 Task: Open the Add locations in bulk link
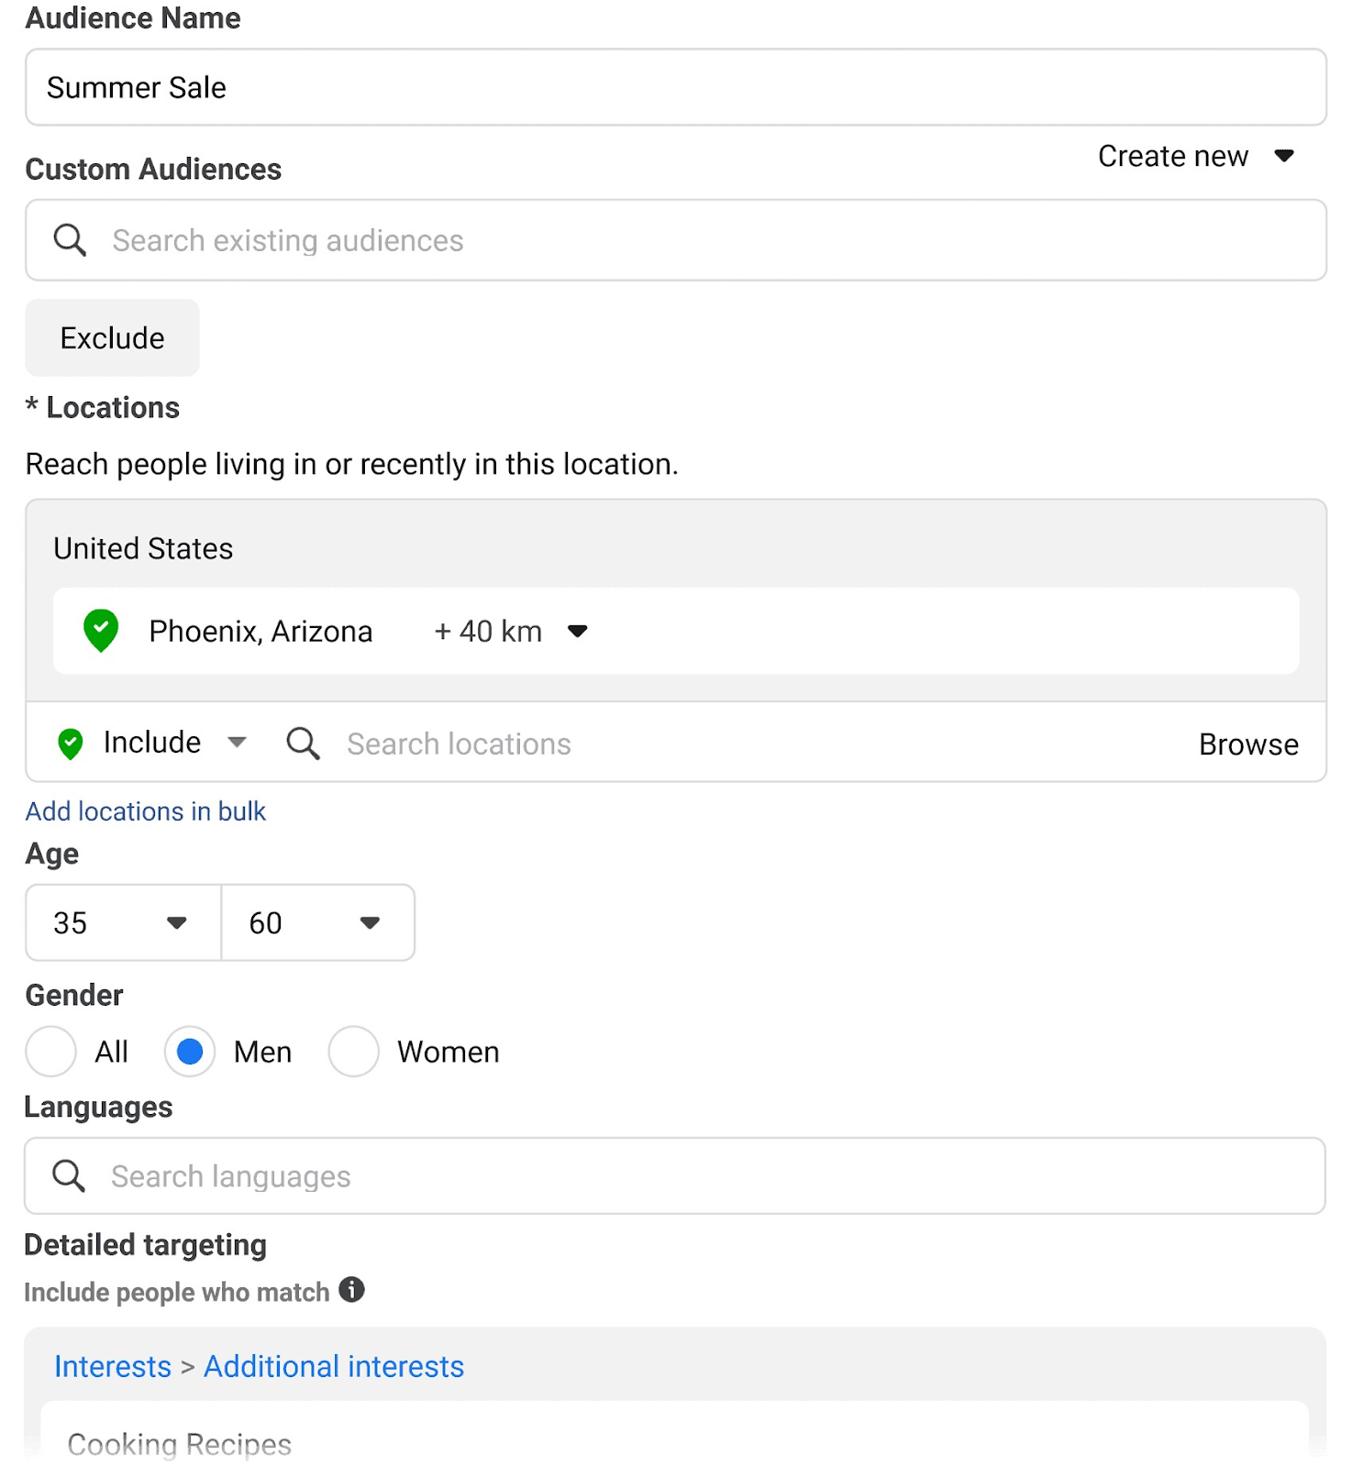click(145, 811)
